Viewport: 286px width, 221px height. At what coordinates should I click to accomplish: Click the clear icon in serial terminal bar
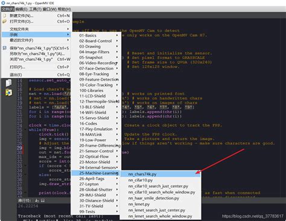coord(37,201)
